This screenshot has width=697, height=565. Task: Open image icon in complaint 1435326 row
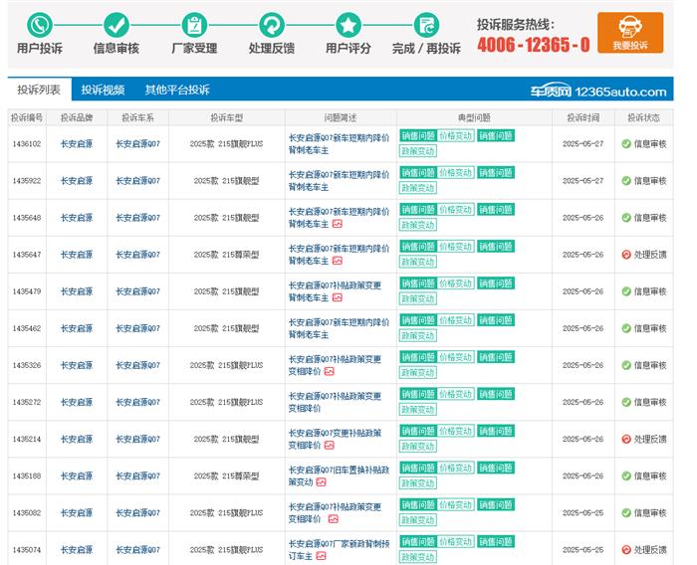point(329,371)
